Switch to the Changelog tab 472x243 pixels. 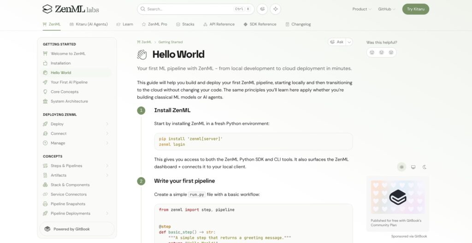(298, 24)
